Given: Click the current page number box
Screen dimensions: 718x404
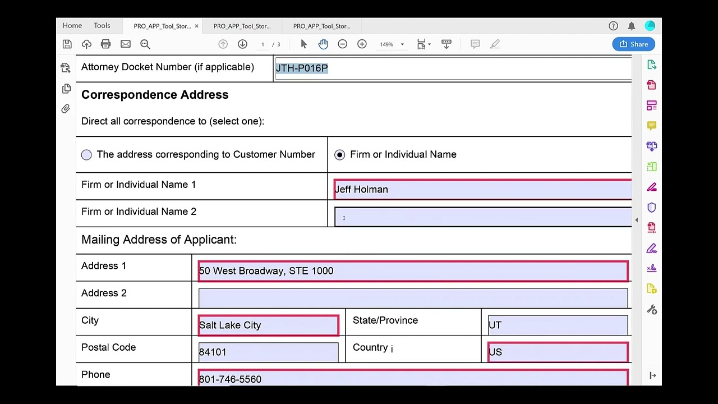Looking at the screenshot, I should pyautogui.click(x=263, y=44).
